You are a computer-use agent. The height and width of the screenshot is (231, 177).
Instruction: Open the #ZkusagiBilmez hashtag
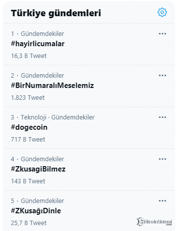(38, 169)
